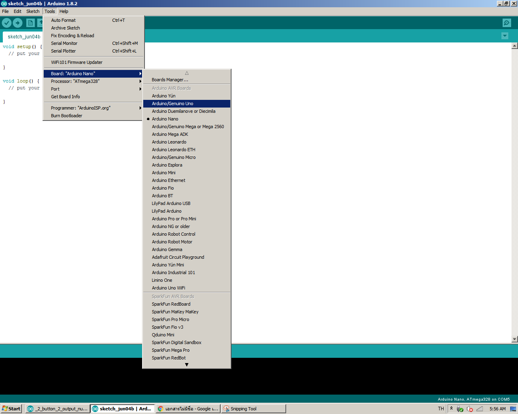This screenshot has width=518, height=414.
Task: Click editor scrollbar up arrow
Action: (515, 46)
